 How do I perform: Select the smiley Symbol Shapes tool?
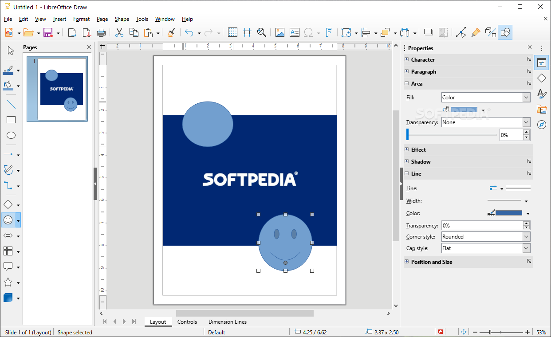(x=8, y=220)
